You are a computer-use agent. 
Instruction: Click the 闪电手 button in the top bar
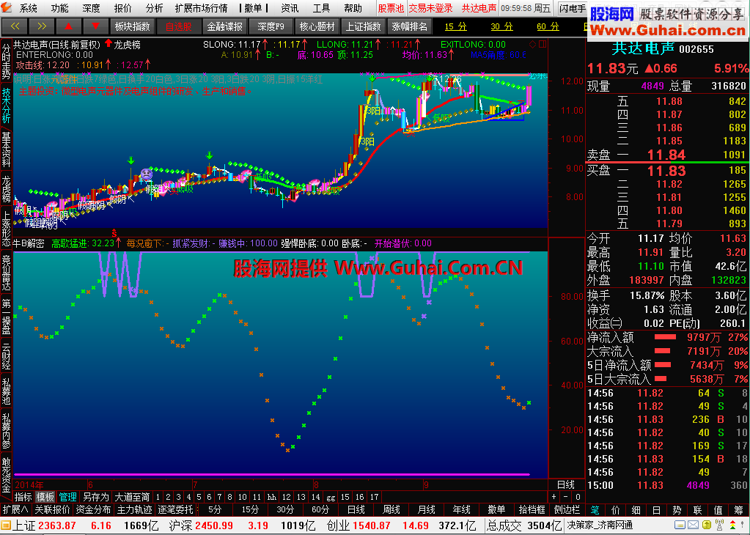coord(572,8)
